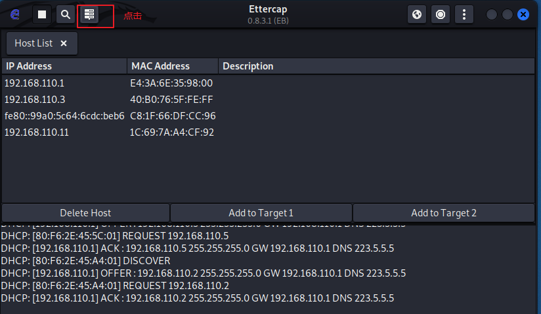
Task: Click MAC address E4:3A:6E:35:98:00
Action: click(171, 83)
